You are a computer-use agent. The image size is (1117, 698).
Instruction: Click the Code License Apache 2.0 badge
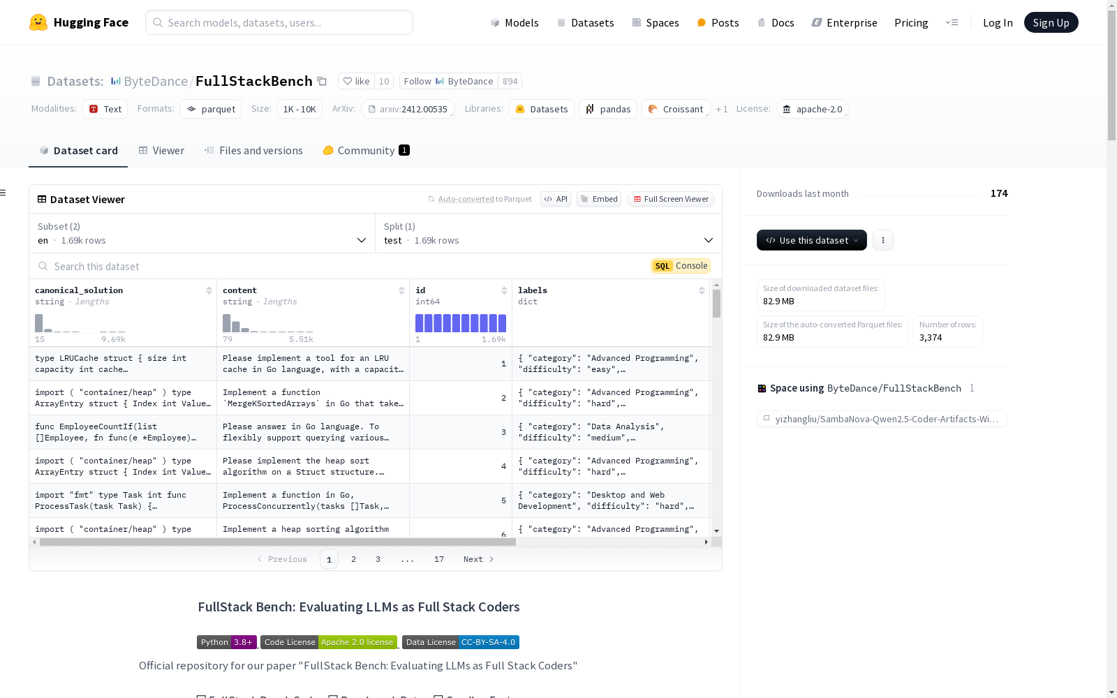(329, 642)
